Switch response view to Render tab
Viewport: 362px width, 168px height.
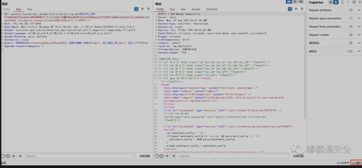point(196,9)
